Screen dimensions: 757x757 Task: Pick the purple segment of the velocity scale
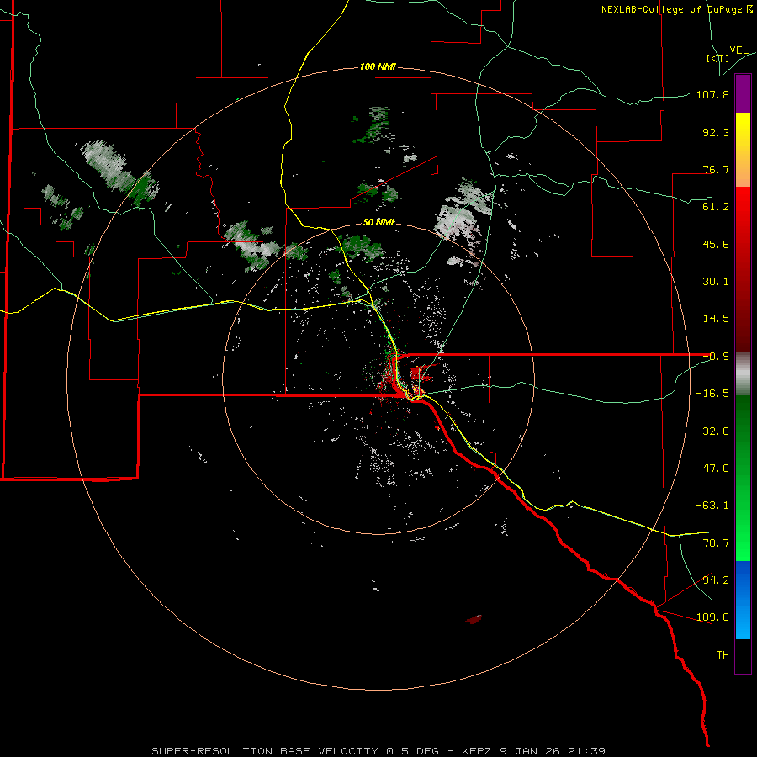[743, 93]
